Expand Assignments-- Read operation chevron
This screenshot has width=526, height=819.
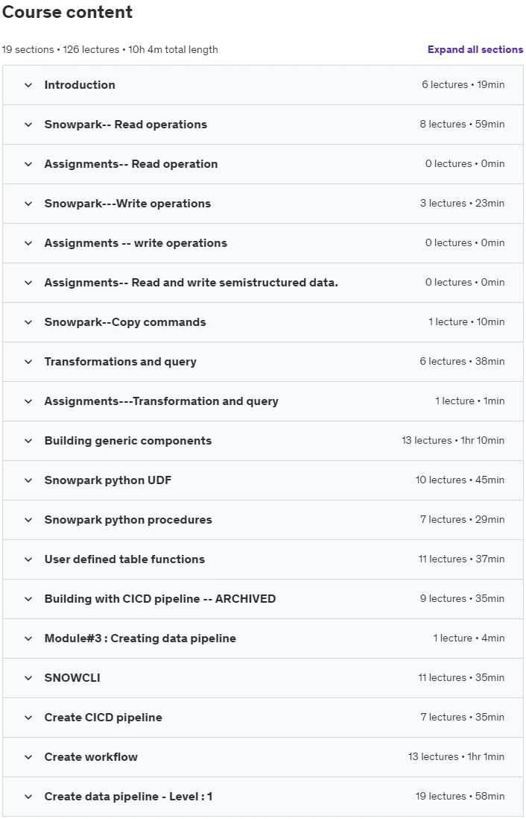click(28, 164)
